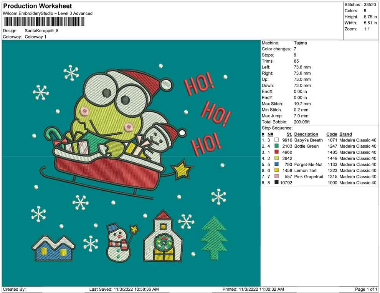Image resolution: width=380 pixels, height=293 pixels.
Task: Click the 'Lemon Tart' description
Action: 306,170
